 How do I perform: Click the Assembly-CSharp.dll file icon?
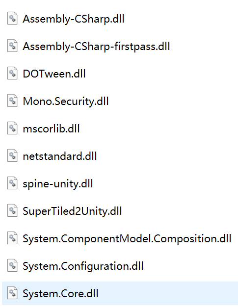[x=12, y=19]
